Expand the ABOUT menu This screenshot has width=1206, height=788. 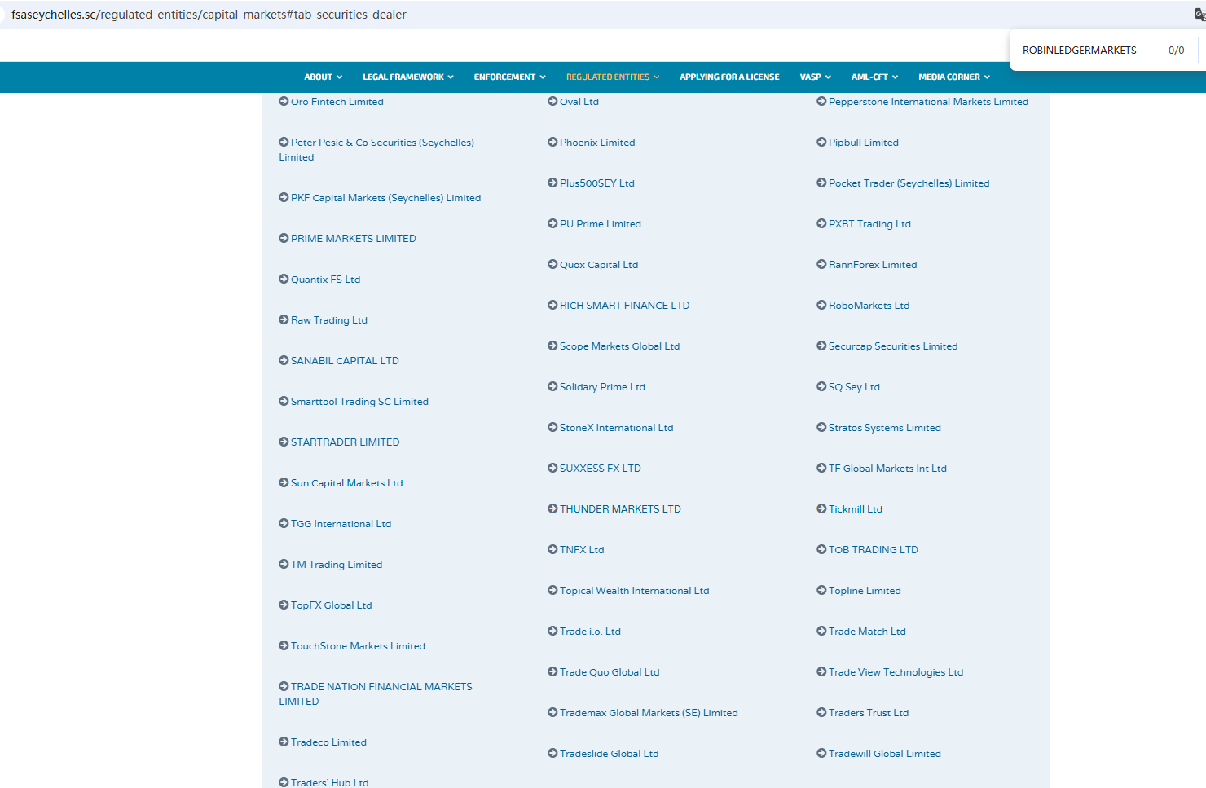pyautogui.click(x=323, y=77)
